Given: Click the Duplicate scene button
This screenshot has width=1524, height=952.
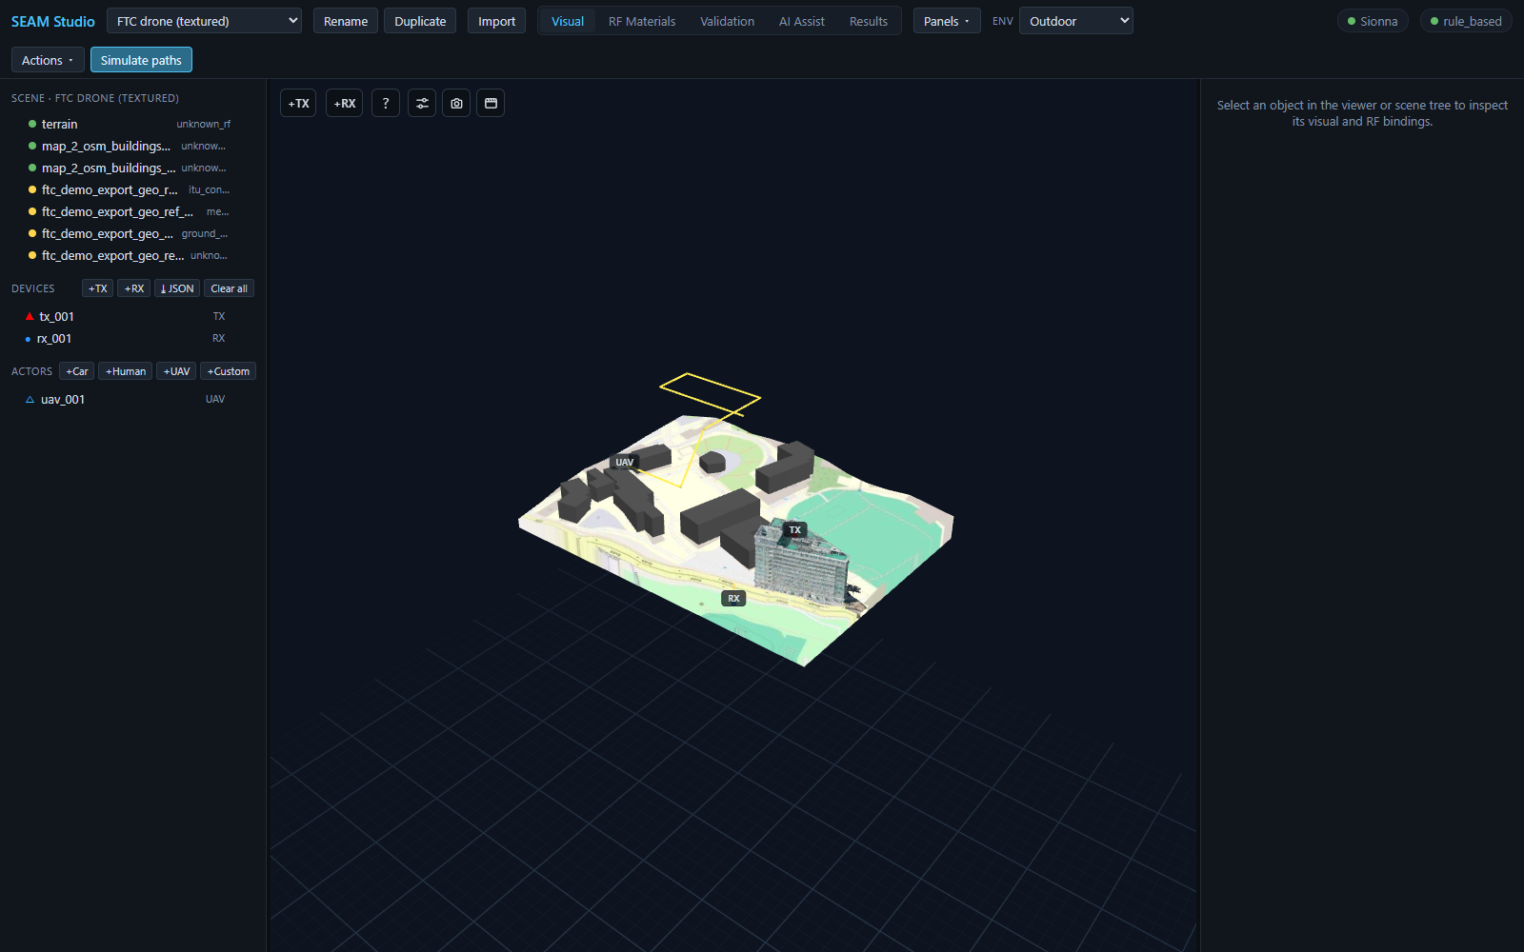Looking at the screenshot, I should pyautogui.click(x=420, y=21).
